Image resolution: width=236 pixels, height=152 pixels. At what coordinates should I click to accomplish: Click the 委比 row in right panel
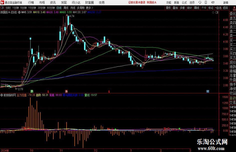[233, 14]
